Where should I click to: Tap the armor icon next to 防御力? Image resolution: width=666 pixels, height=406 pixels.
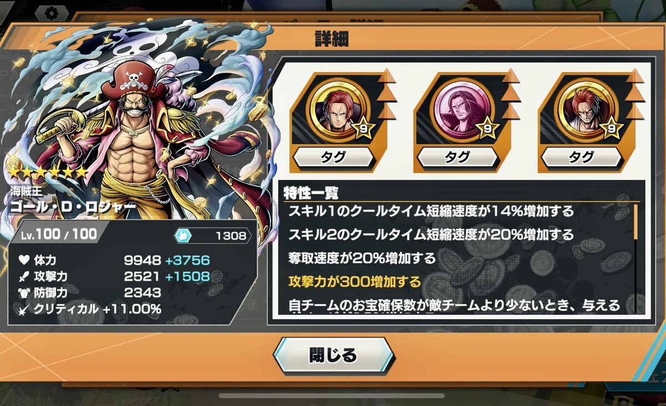click(23, 292)
